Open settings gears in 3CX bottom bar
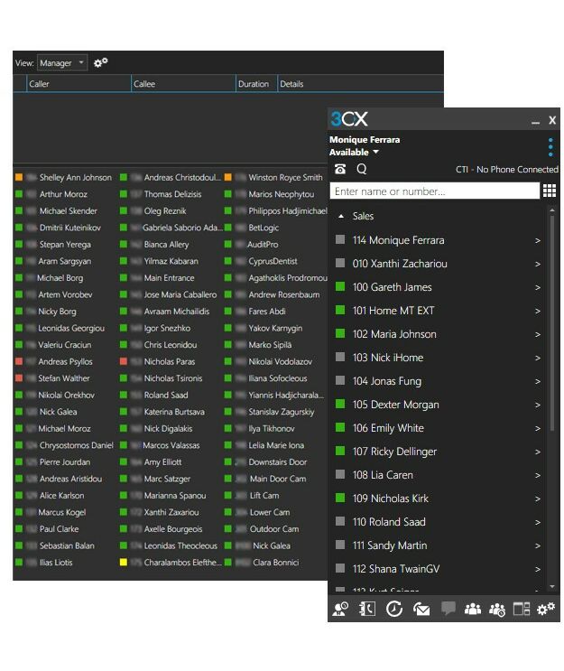This screenshot has height=671, width=564. click(546, 610)
